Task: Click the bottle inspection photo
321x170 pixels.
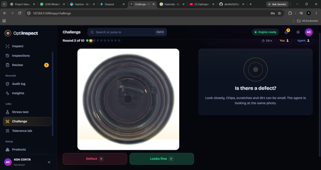Action: pyautogui.click(x=128, y=99)
